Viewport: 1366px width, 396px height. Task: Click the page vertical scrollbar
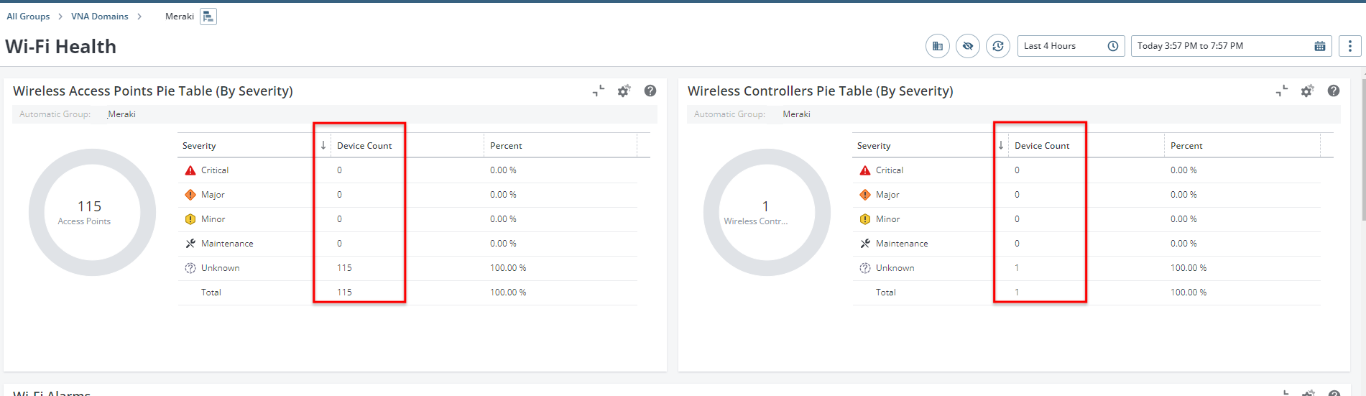1363,180
